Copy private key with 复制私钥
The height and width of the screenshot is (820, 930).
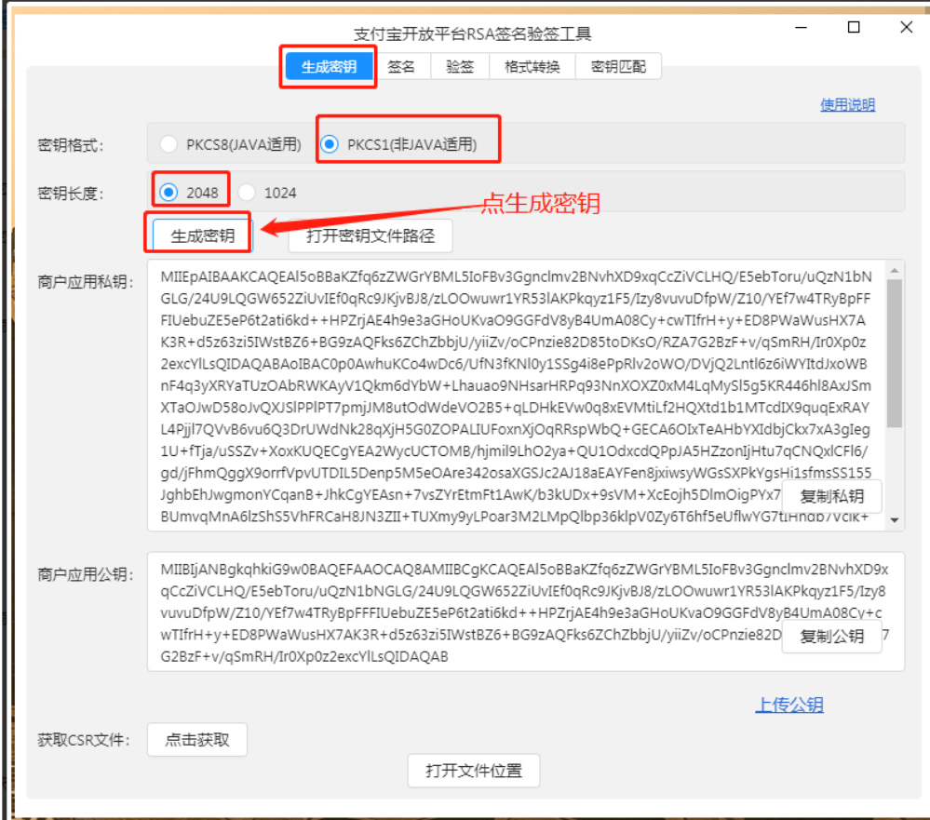831,496
